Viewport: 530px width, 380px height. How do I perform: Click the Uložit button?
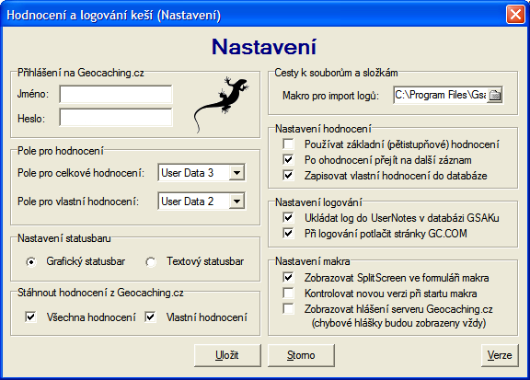[227, 355]
